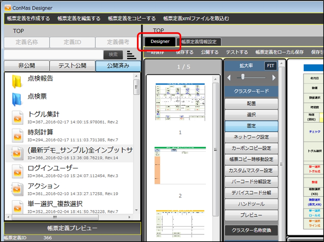The image size is (324, 242).
Task: Click the sort order icon beside 検索
Action: pos(131,55)
